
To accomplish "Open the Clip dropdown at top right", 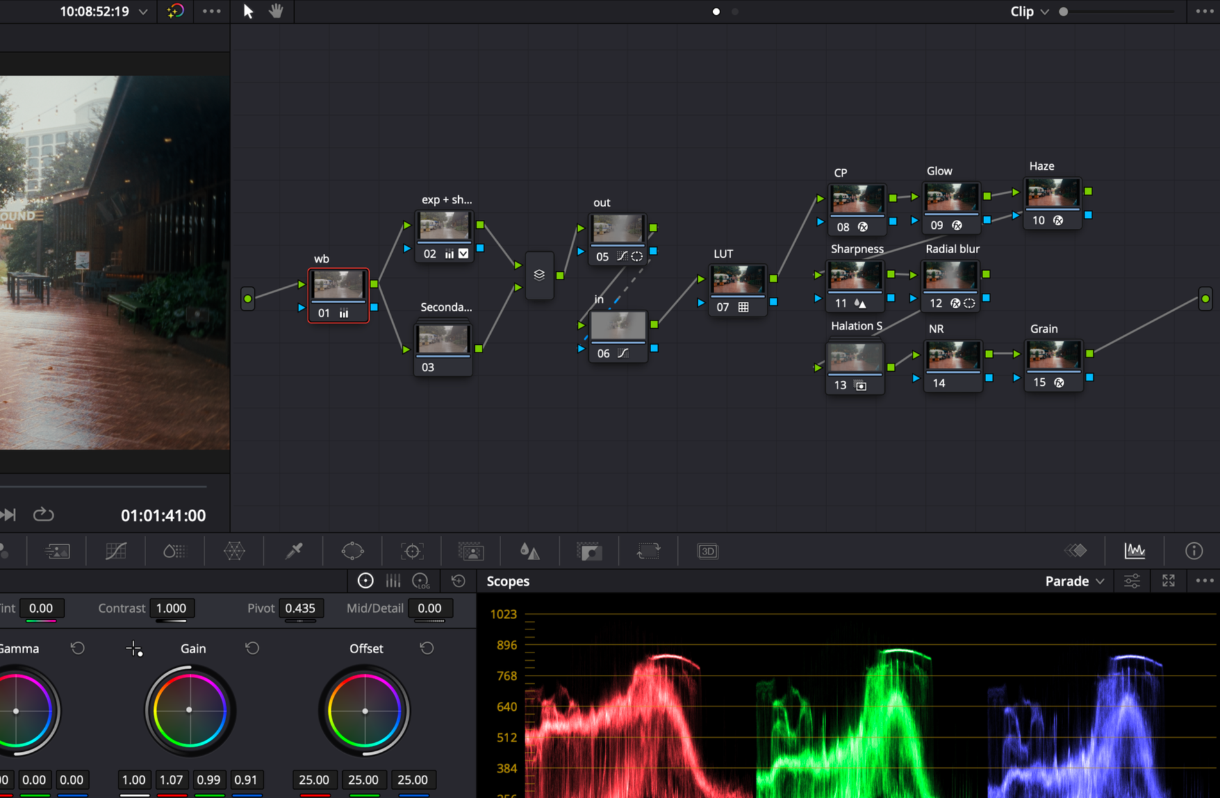I will pyautogui.click(x=1028, y=11).
